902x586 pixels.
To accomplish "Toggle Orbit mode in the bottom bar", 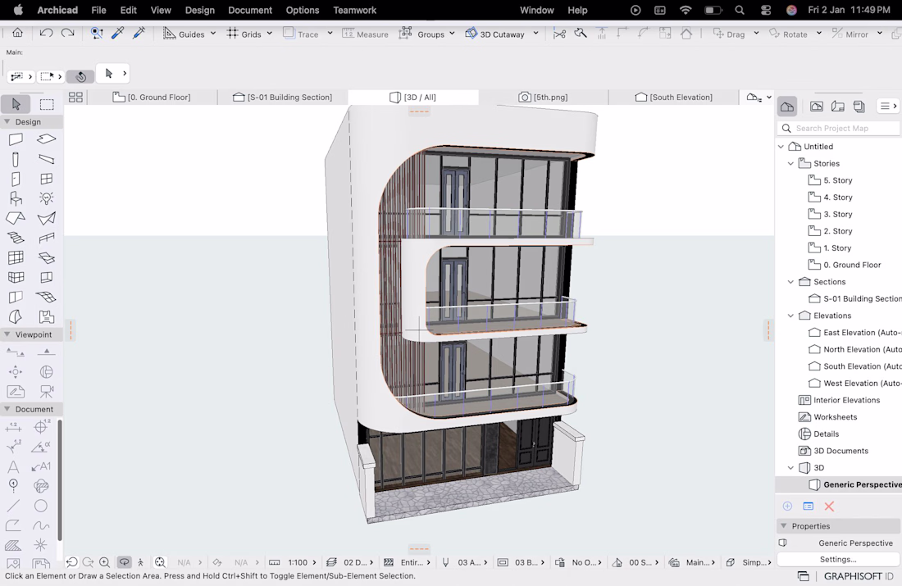I will (124, 562).
